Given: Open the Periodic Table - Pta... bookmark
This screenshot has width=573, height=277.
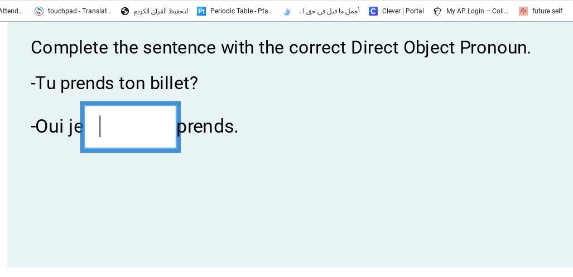Looking at the screenshot, I should pos(241,11).
